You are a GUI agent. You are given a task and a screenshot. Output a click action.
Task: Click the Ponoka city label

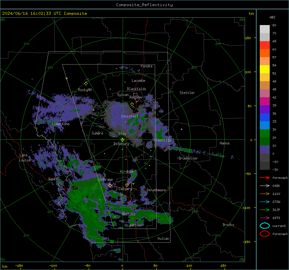[146, 66]
